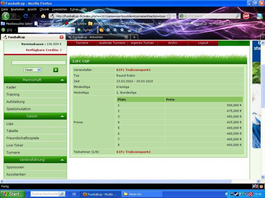Click the desktop search magnifier in taskbar
This screenshot has height=198, width=265.
pyautogui.click(x=62, y=194)
